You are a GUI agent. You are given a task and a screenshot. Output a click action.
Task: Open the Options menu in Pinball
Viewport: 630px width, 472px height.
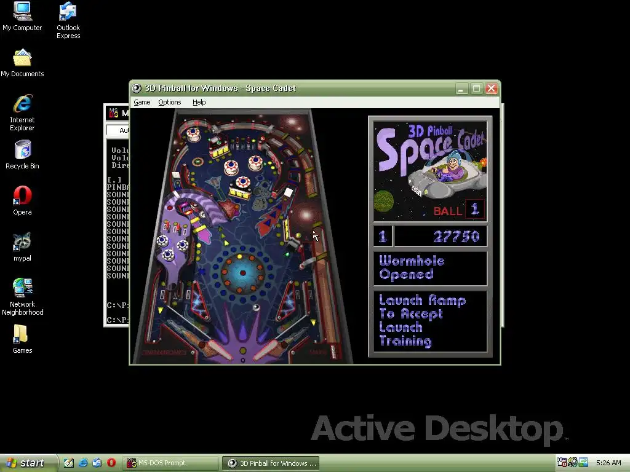point(170,103)
